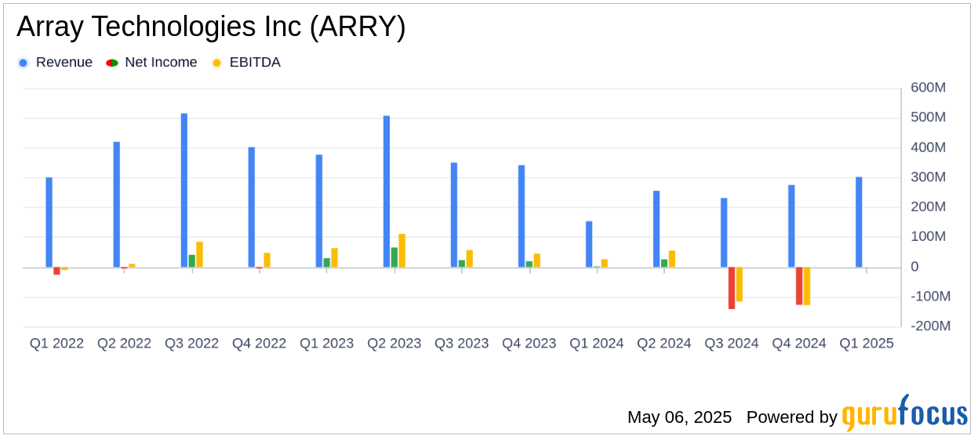Click the Q3 2023 revenue bar
The width and height of the screenshot is (974, 437).
click(x=454, y=215)
